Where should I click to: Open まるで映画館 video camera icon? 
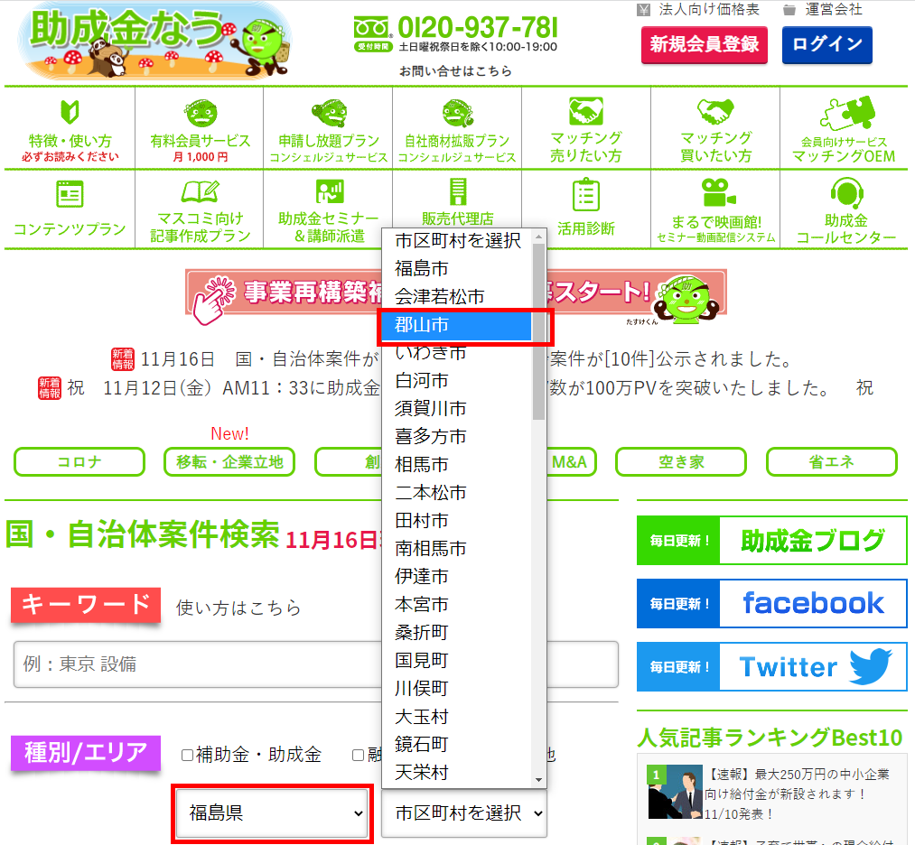point(715,193)
